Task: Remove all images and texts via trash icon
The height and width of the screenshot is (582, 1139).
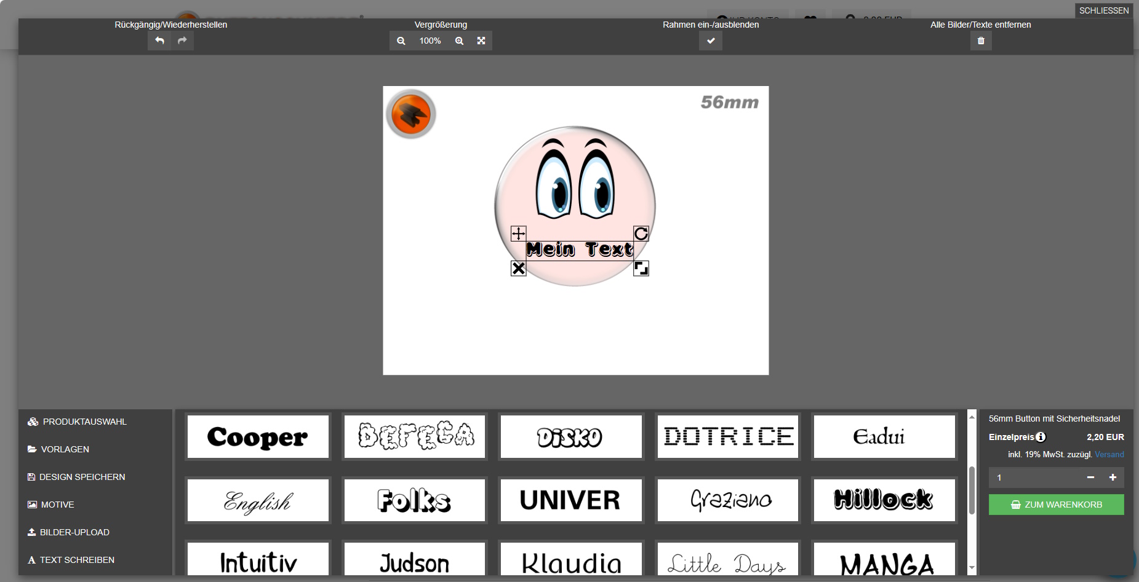Action: [x=981, y=41]
